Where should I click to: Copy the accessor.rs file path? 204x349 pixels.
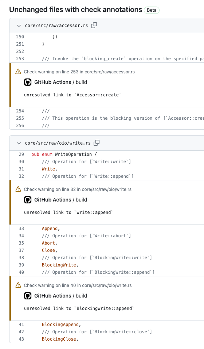click(94, 26)
